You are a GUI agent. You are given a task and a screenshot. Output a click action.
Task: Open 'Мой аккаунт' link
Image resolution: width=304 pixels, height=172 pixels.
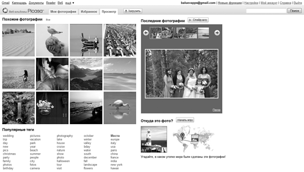269,3
